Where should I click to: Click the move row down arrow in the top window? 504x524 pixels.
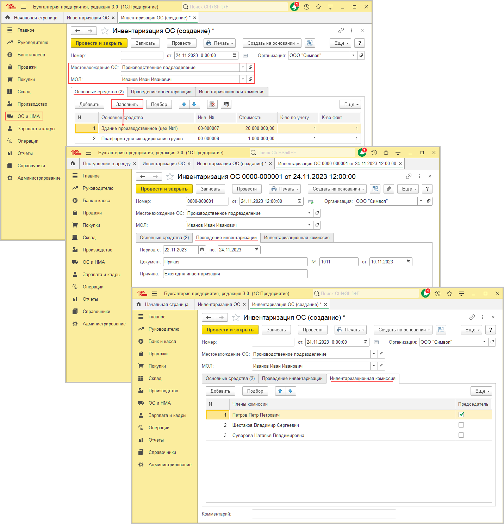[x=194, y=104]
